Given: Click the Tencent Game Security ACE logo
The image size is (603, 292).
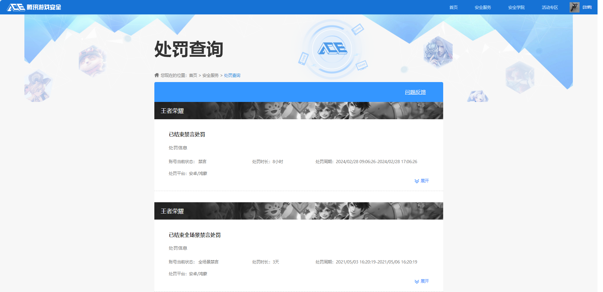Looking at the screenshot, I should click(34, 7).
